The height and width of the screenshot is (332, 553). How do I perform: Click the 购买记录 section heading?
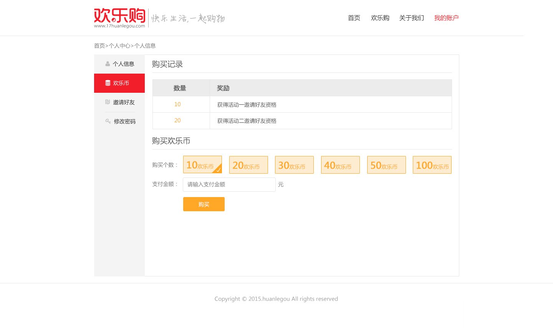167,64
